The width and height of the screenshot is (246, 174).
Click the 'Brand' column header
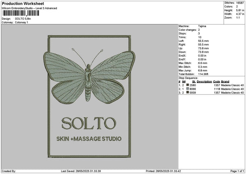(225, 82)
